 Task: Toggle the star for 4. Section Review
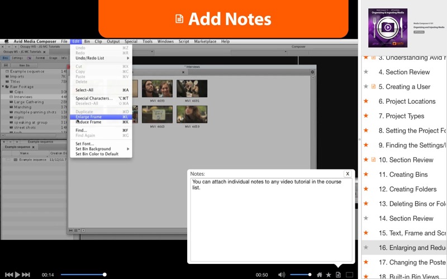pos(366,72)
